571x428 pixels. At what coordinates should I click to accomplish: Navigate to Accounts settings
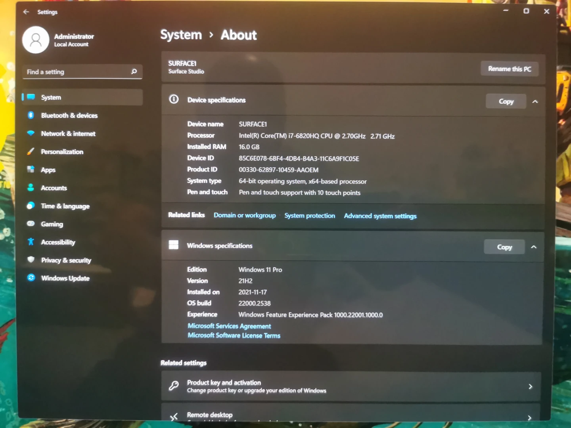point(82,188)
